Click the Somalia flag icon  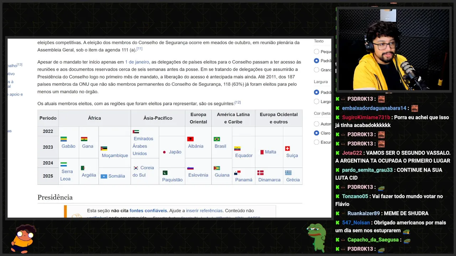[x=104, y=176]
